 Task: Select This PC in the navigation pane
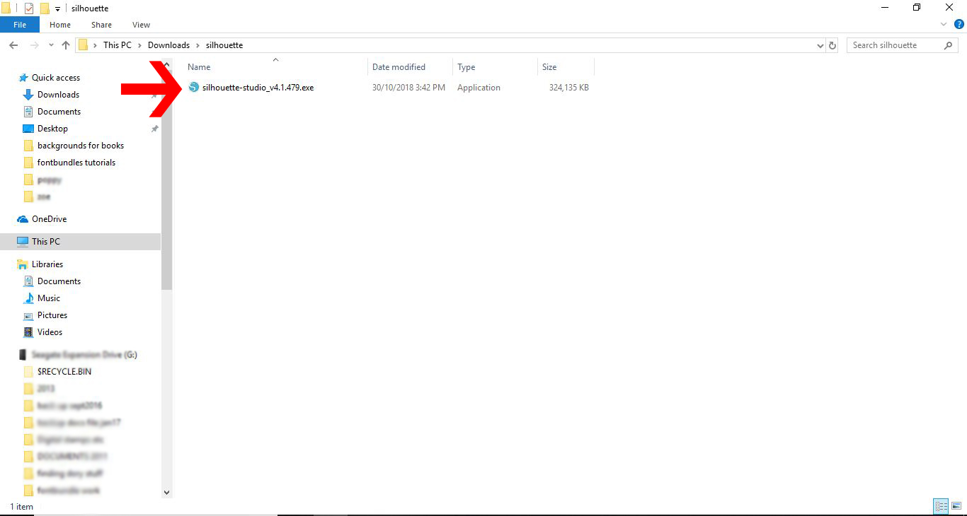tap(46, 242)
